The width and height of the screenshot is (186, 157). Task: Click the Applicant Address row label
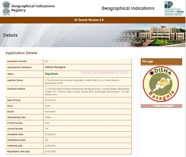click(x=16, y=89)
